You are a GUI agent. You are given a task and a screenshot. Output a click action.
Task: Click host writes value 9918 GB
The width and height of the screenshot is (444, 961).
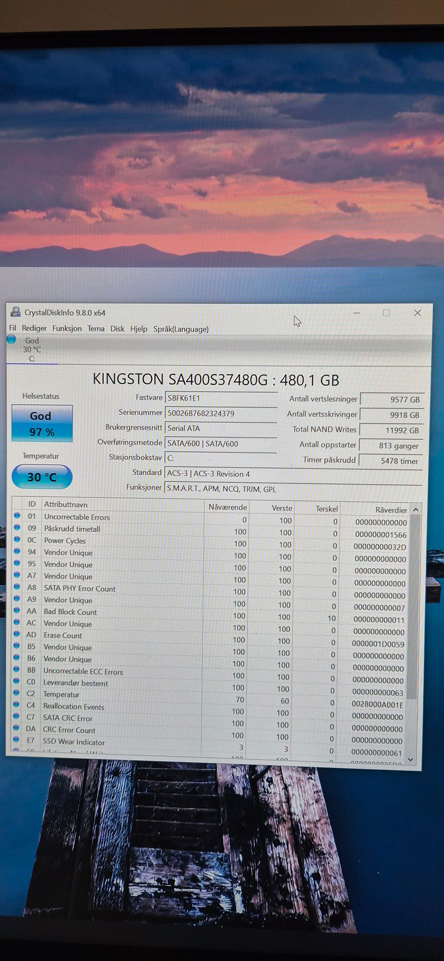click(391, 415)
